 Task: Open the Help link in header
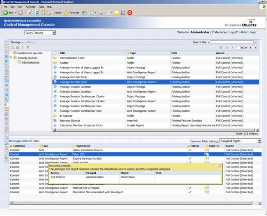(253, 32)
